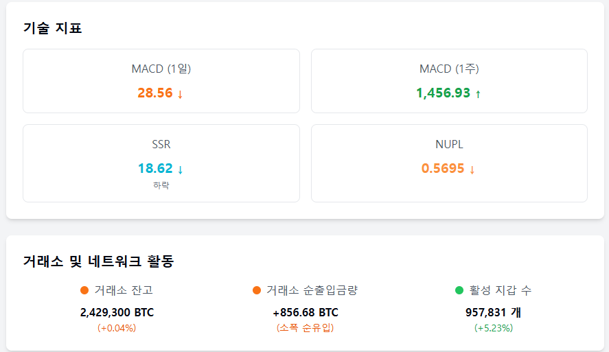609x352 pixels.
Task: Click the NUPL down arrow icon
Action: click(x=472, y=169)
